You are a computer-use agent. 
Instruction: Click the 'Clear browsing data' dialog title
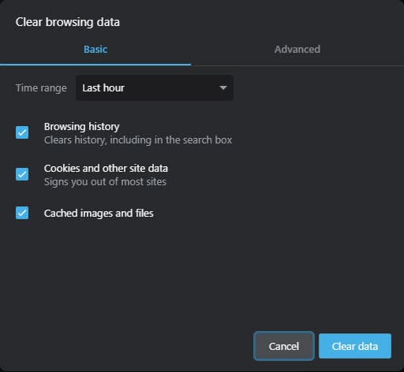[68, 22]
